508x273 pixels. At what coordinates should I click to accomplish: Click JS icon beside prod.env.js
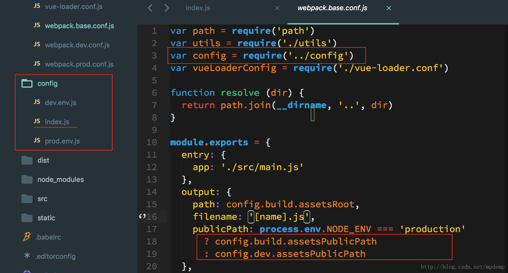click(37, 140)
